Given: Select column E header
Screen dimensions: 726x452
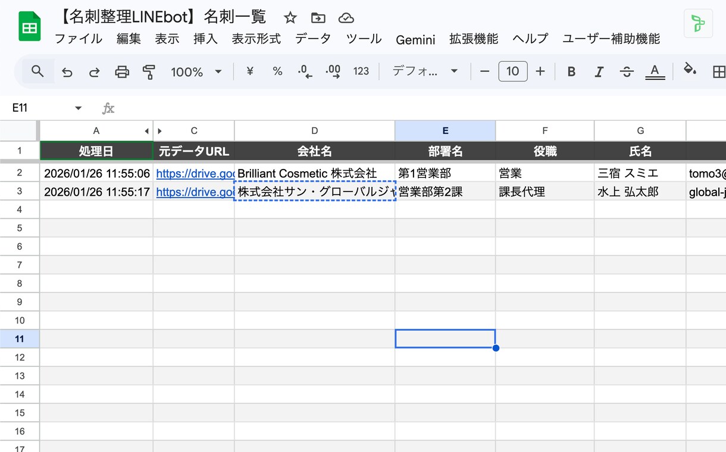Looking at the screenshot, I should (445, 131).
